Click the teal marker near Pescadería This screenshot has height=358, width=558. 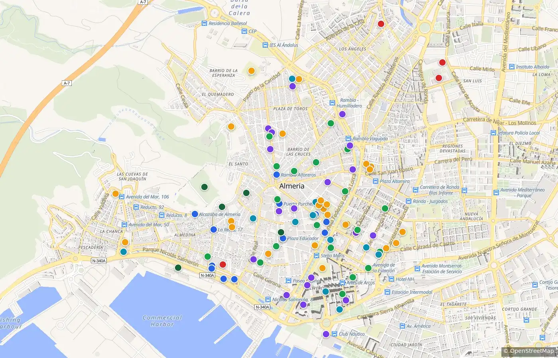(x=124, y=252)
